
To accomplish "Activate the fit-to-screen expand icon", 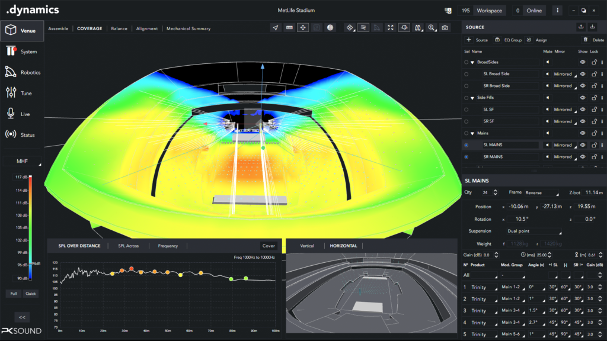I will click(x=390, y=28).
